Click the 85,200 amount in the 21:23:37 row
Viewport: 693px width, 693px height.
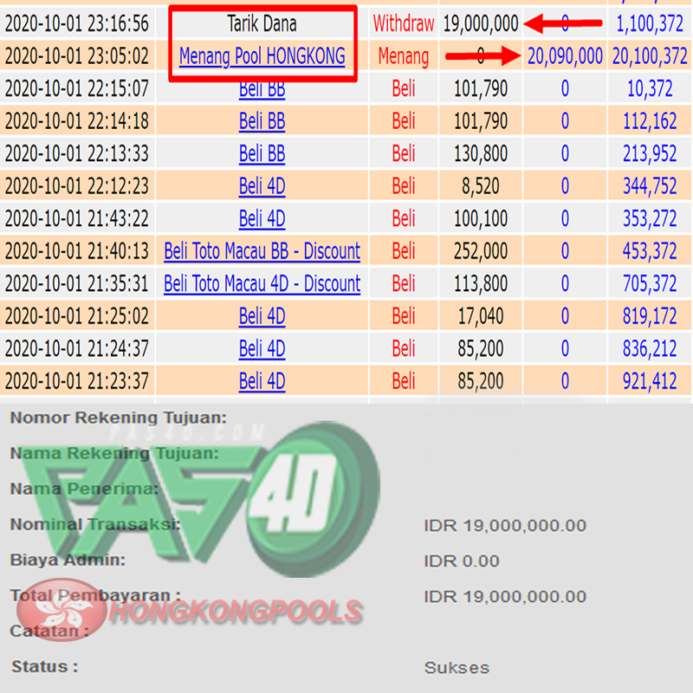(x=481, y=381)
